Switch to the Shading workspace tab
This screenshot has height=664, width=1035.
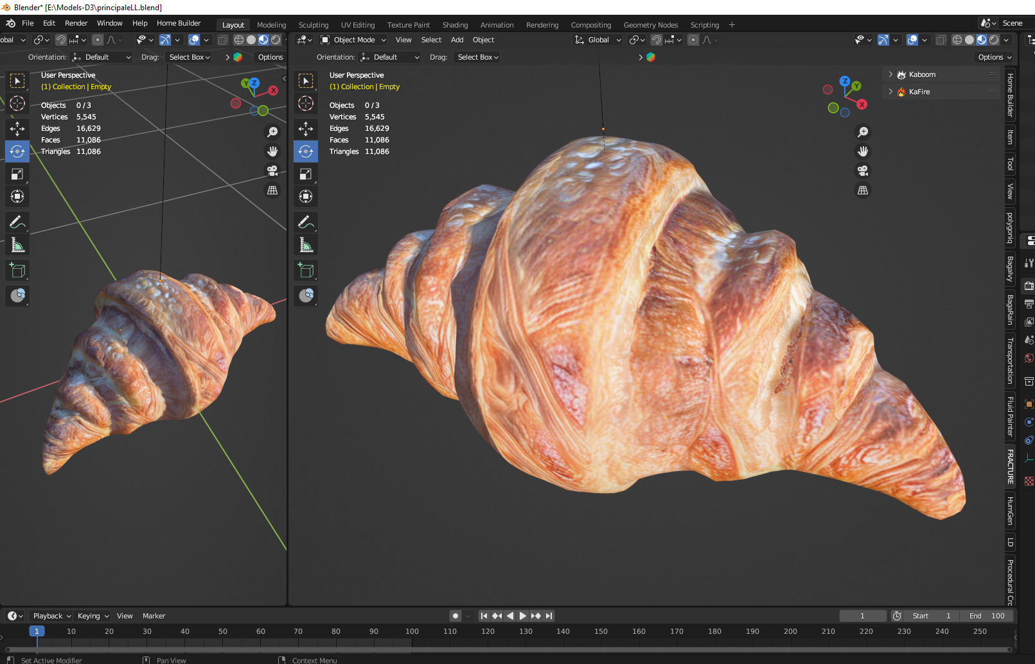click(x=455, y=25)
